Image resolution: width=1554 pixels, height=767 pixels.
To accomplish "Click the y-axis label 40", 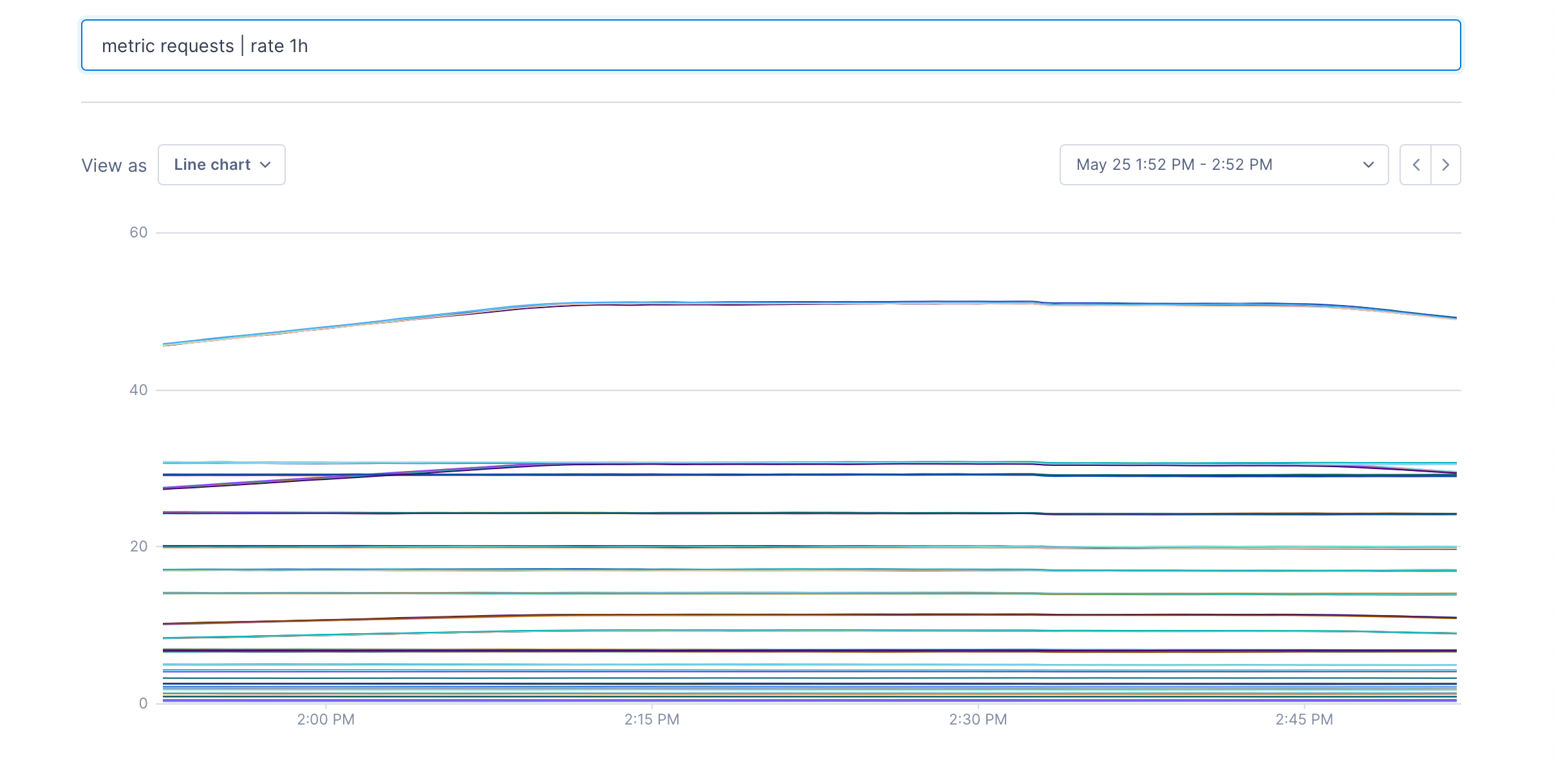I will pyautogui.click(x=138, y=390).
